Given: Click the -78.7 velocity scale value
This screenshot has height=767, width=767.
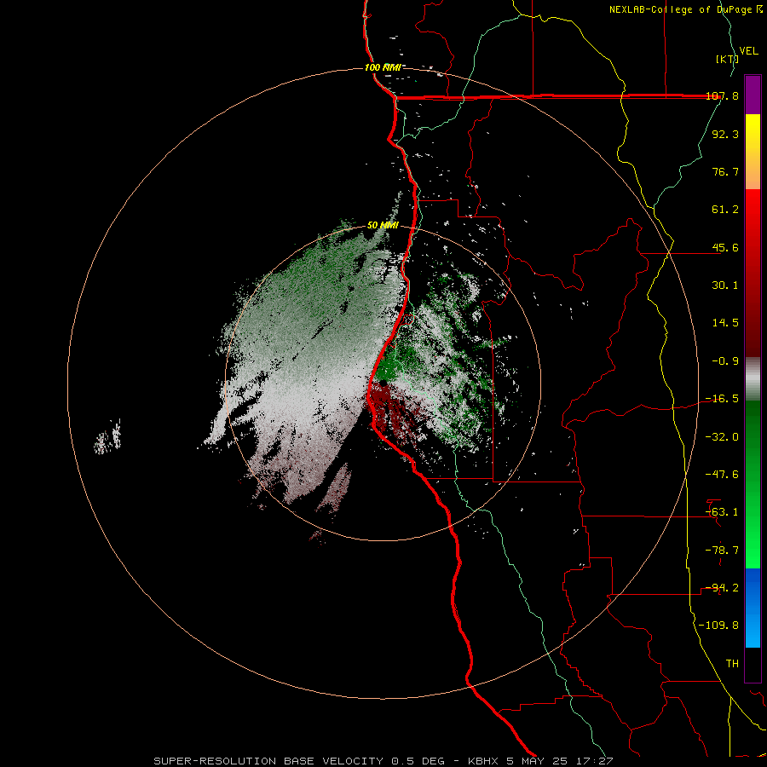Looking at the screenshot, I should click(x=723, y=551).
